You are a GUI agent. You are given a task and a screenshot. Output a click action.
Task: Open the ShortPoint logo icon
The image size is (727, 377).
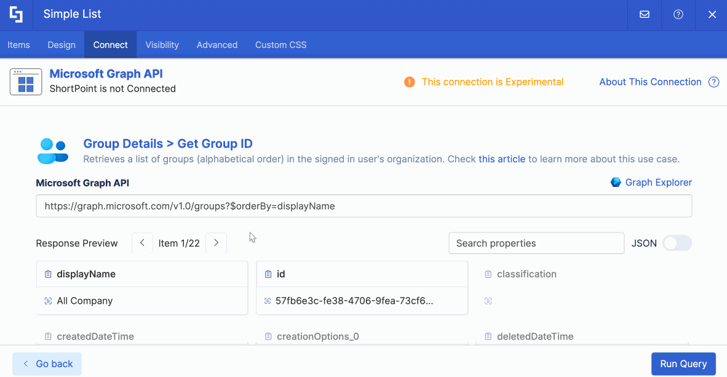coord(15,14)
